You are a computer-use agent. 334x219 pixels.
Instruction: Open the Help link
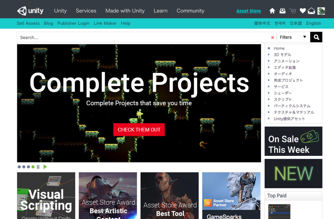tap(126, 23)
